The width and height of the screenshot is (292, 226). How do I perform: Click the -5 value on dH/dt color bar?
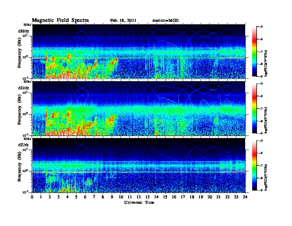point(261,27)
